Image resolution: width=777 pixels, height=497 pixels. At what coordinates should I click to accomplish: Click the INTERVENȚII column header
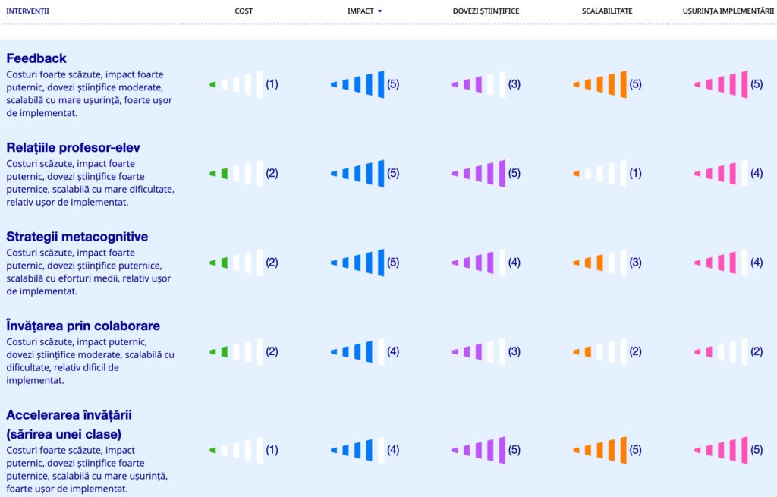click(28, 11)
